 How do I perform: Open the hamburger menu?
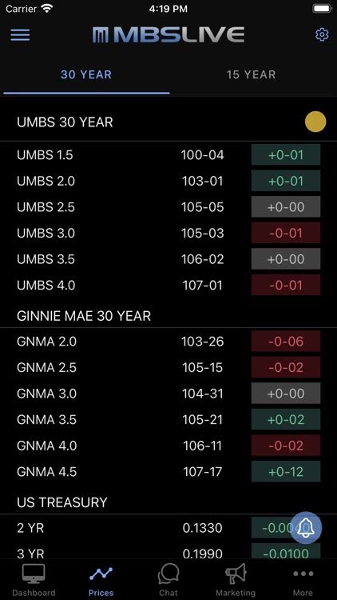[x=20, y=35]
